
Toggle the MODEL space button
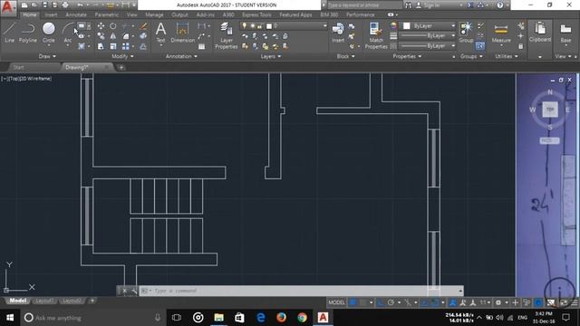coord(336,302)
